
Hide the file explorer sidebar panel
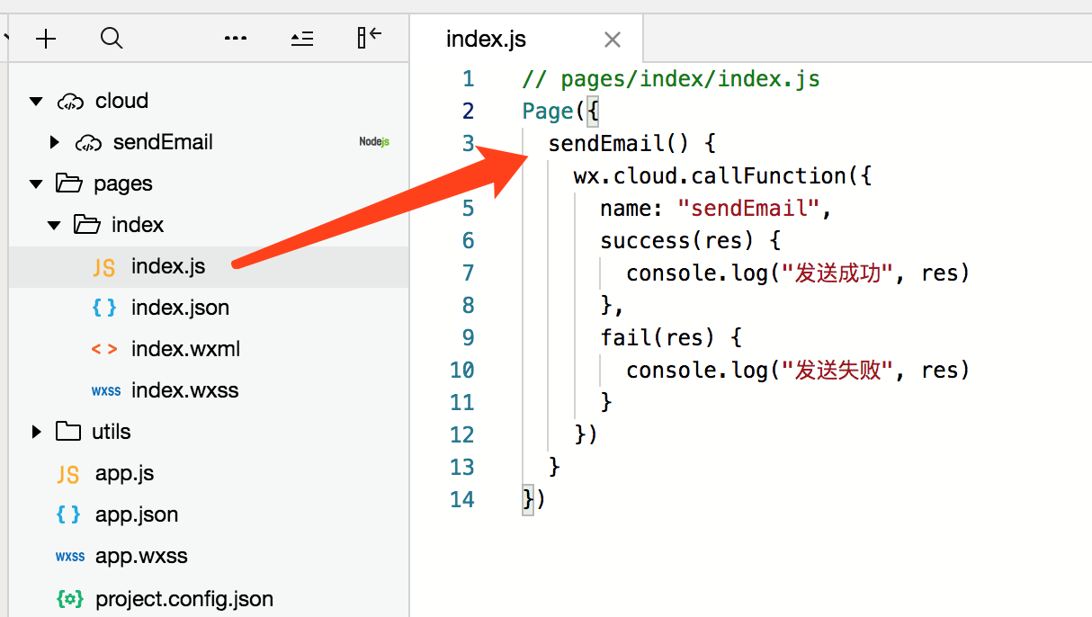click(x=369, y=38)
